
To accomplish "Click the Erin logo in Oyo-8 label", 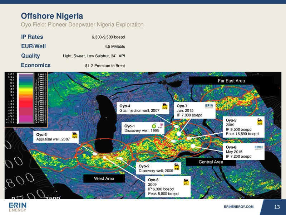I will 258,148.
